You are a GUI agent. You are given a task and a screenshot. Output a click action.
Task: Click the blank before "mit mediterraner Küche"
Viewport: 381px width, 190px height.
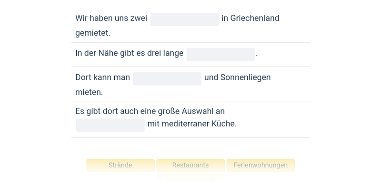point(110,125)
